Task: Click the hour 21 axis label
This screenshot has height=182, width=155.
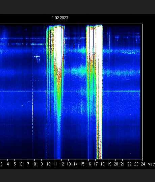Action: pos(123,164)
